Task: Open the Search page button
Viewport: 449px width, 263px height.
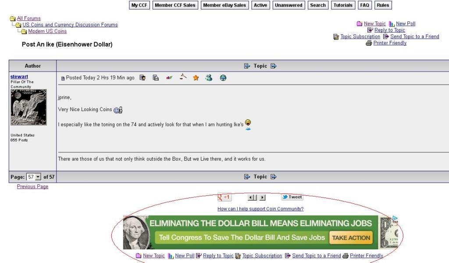Action: point(318,5)
